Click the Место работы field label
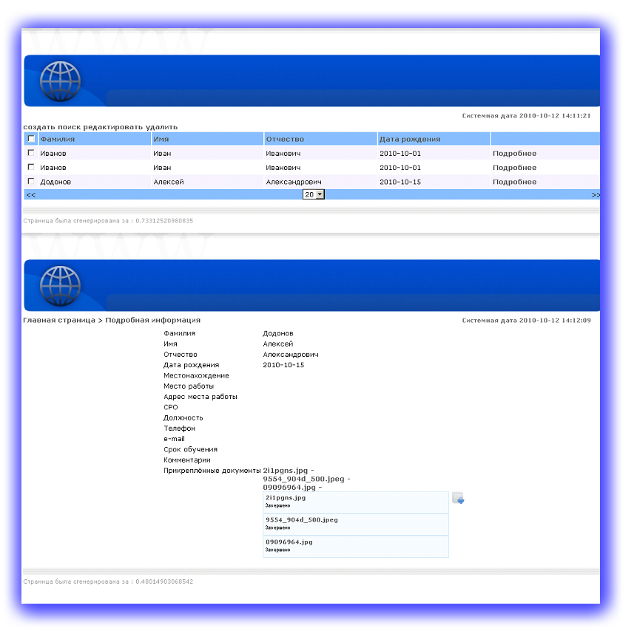Image resolution: width=637 pixels, height=631 pixels. (x=189, y=386)
